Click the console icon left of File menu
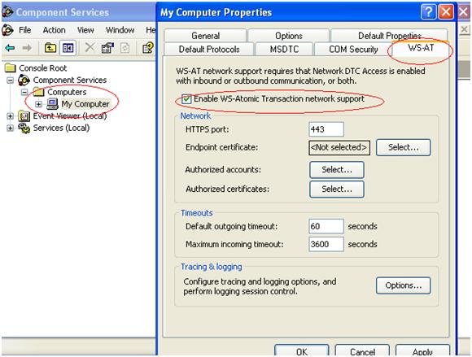The height and width of the screenshot is (357, 472). pyautogui.click(x=7, y=30)
